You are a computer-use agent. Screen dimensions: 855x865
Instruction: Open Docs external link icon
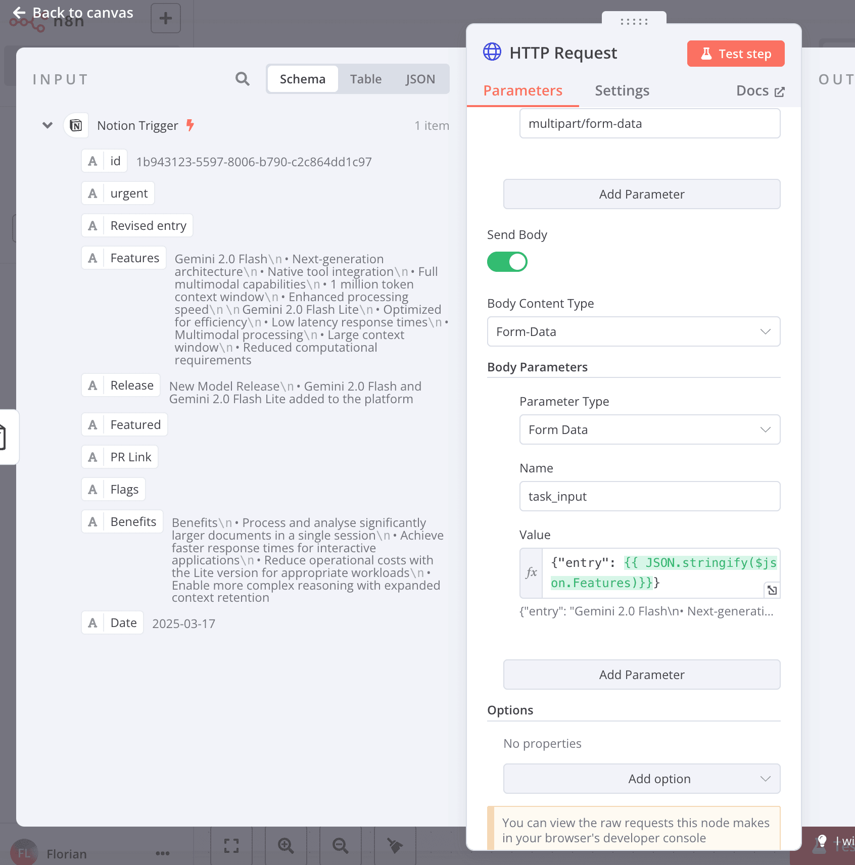point(780,91)
